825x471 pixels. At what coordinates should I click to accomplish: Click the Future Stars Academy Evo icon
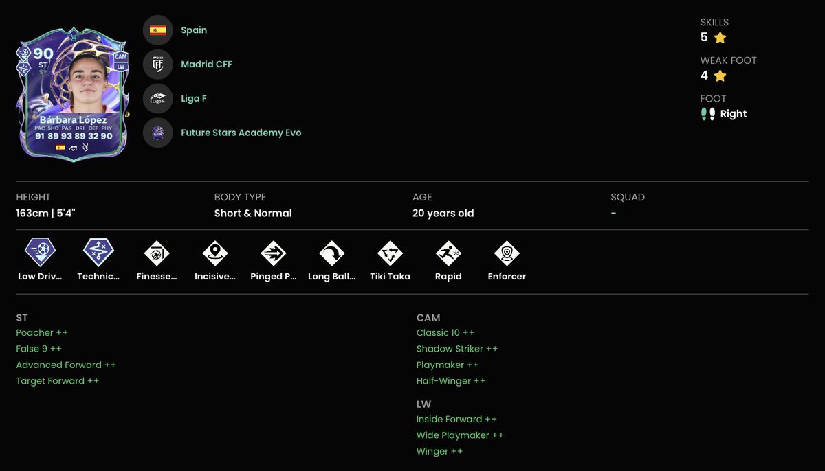(158, 133)
